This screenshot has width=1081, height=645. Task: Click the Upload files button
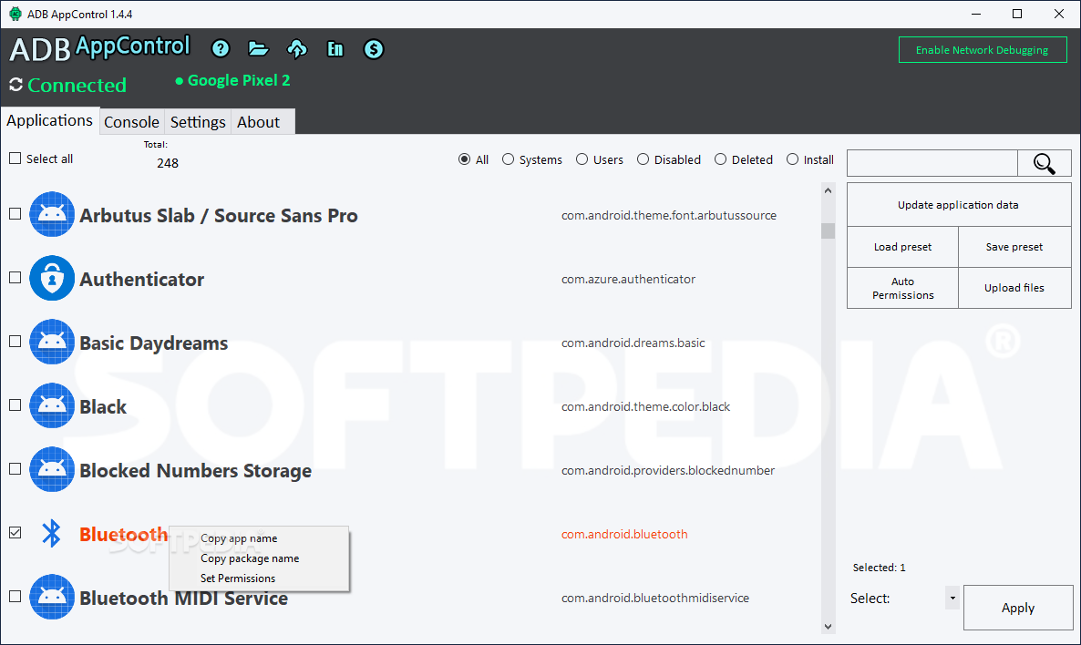[1014, 288]
